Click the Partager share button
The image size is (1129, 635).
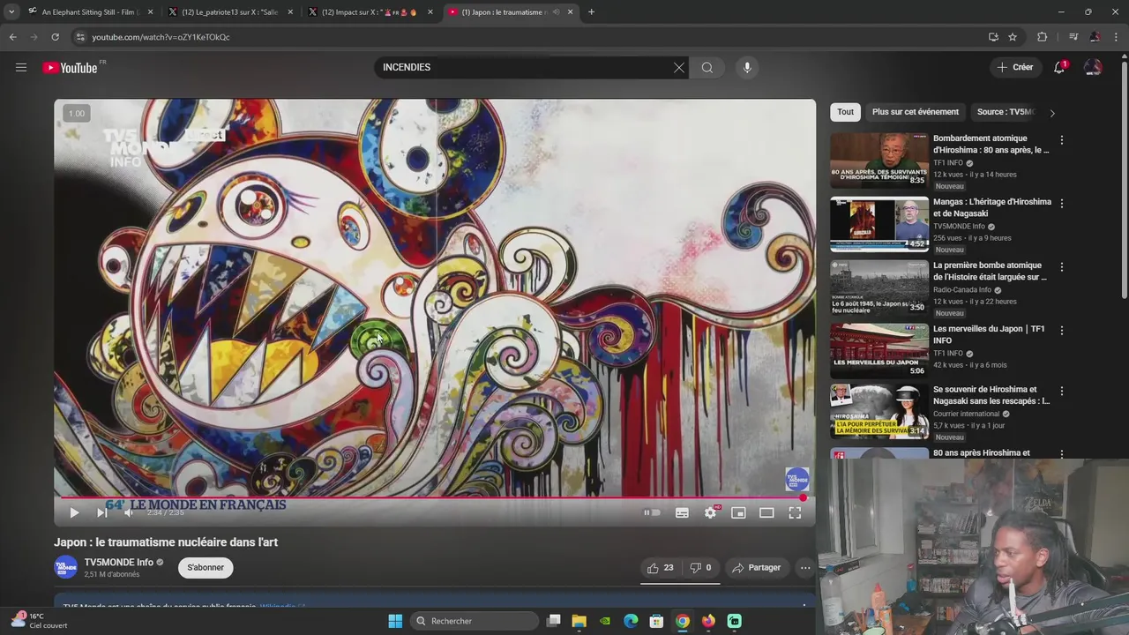point(756,568)
